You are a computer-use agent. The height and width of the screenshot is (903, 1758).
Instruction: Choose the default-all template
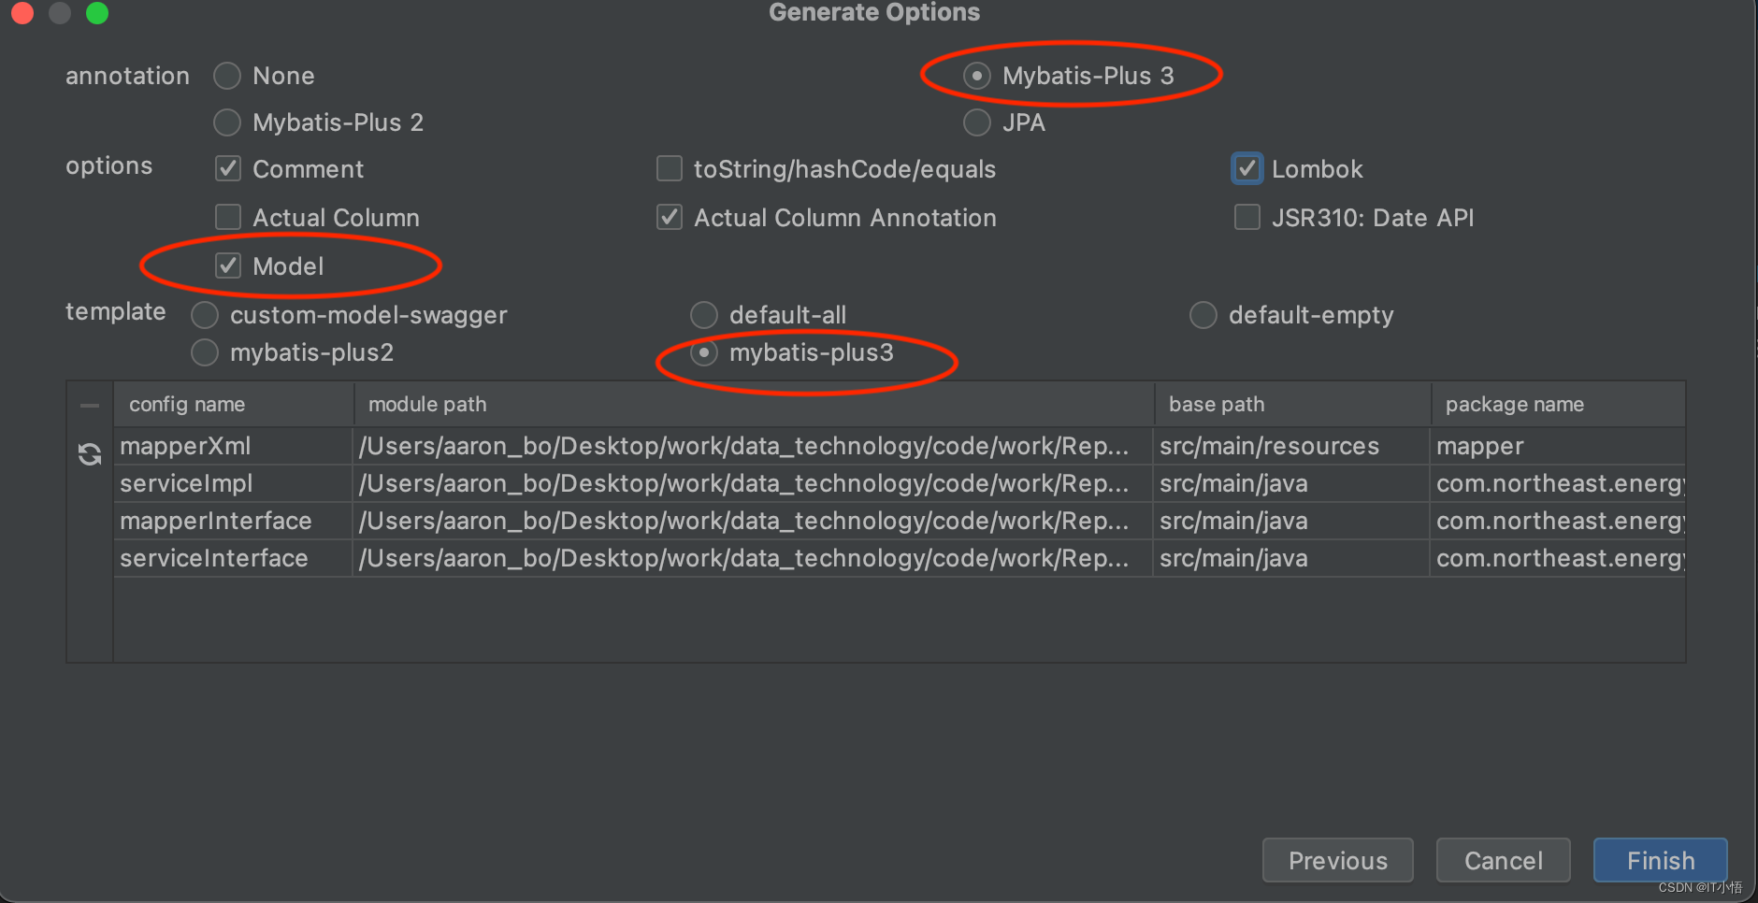[x=704, y=315]
